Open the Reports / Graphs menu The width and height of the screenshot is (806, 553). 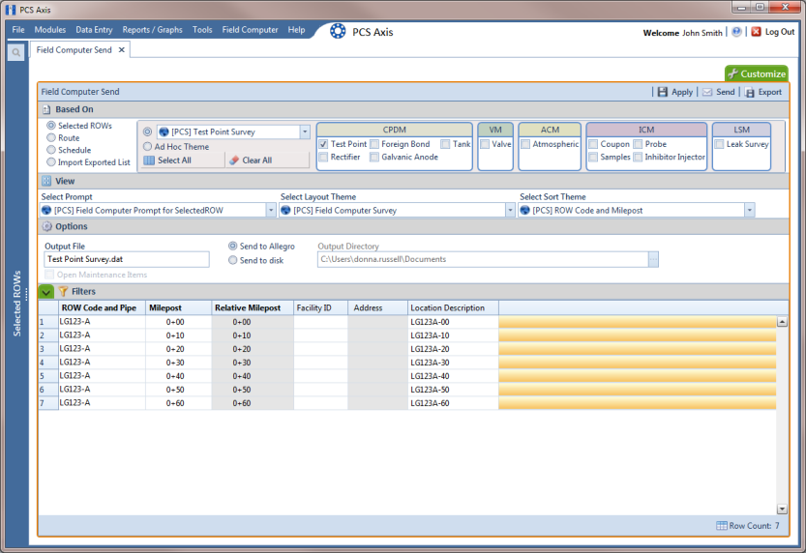[152, 30]
